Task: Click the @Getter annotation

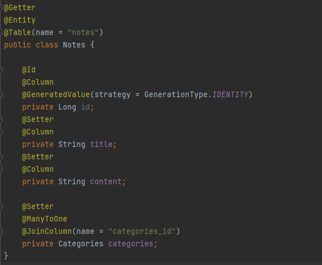Action: tap(20, 8)
